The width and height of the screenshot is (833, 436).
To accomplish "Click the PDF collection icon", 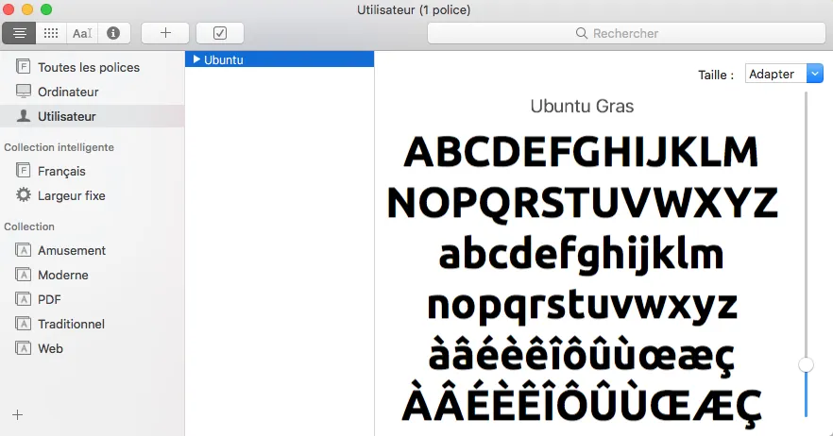I will (23, 298).
